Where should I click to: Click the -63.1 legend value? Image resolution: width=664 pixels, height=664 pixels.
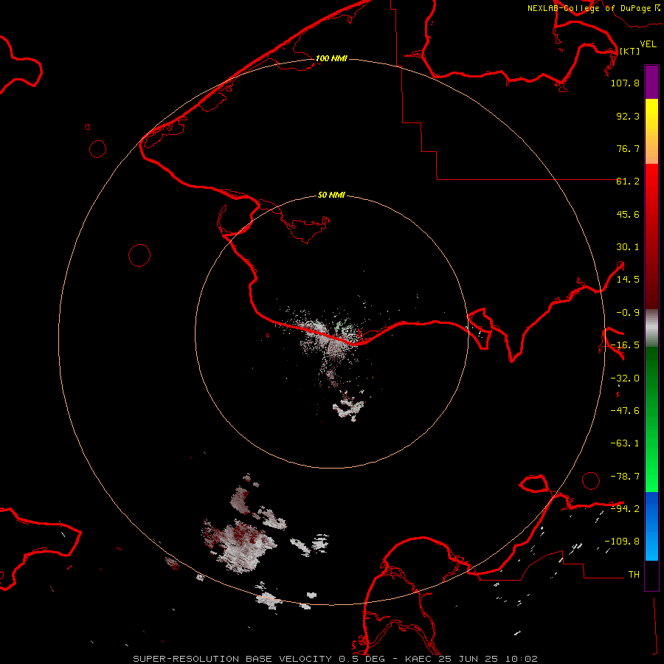click(x=625, y=443)
